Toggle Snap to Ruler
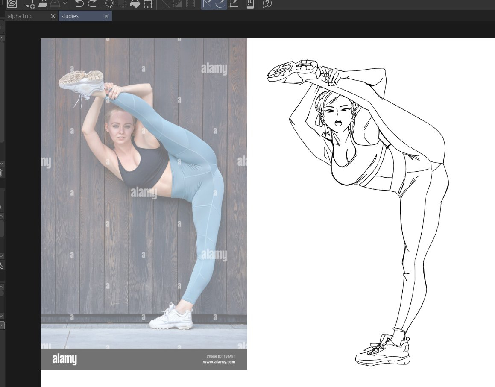The height and width of the screenshot is (387, 495). pos(207,4)
